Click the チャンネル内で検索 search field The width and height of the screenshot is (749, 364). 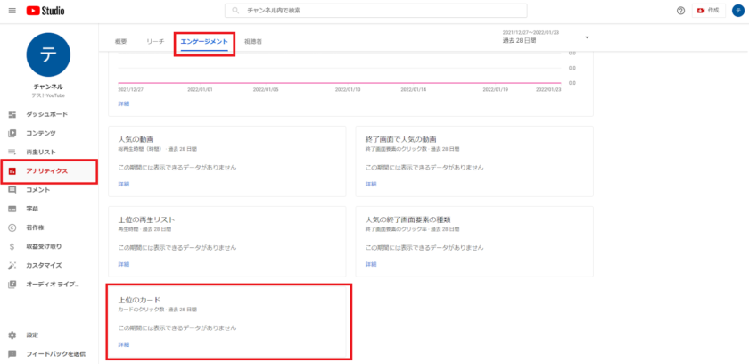click(x=374, y=10)
